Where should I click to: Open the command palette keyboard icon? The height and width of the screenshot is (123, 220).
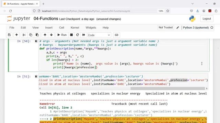117,35
